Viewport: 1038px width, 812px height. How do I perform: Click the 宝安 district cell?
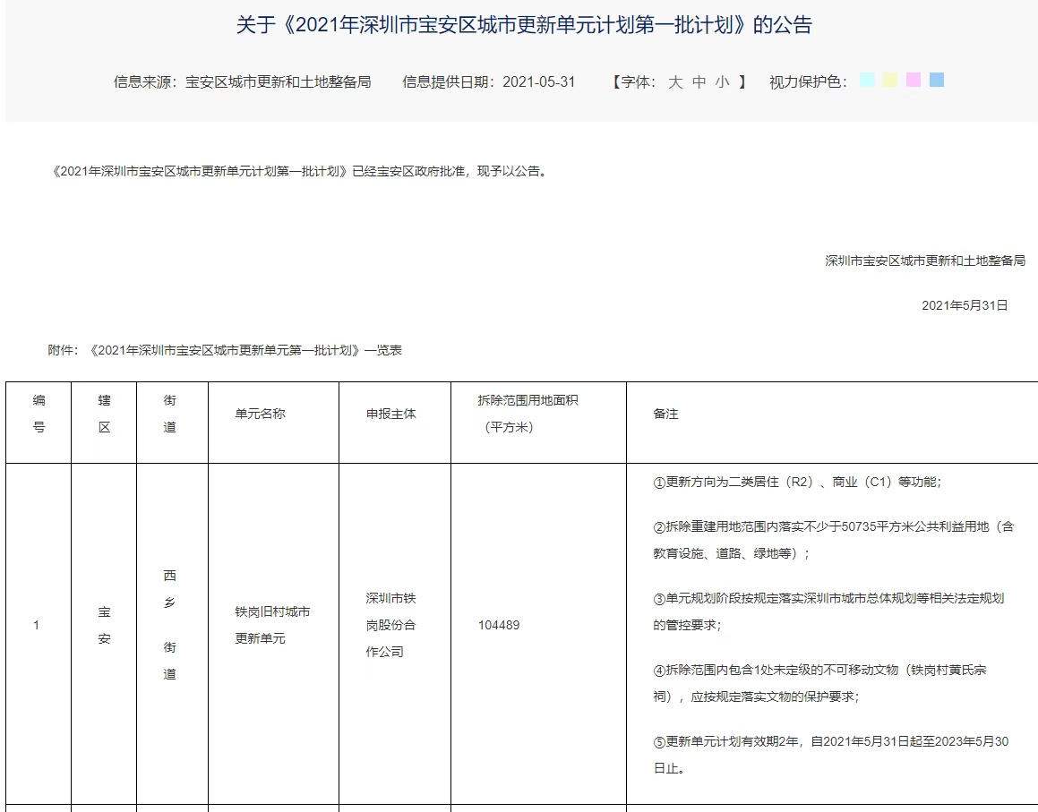click(x=104, y=626)
